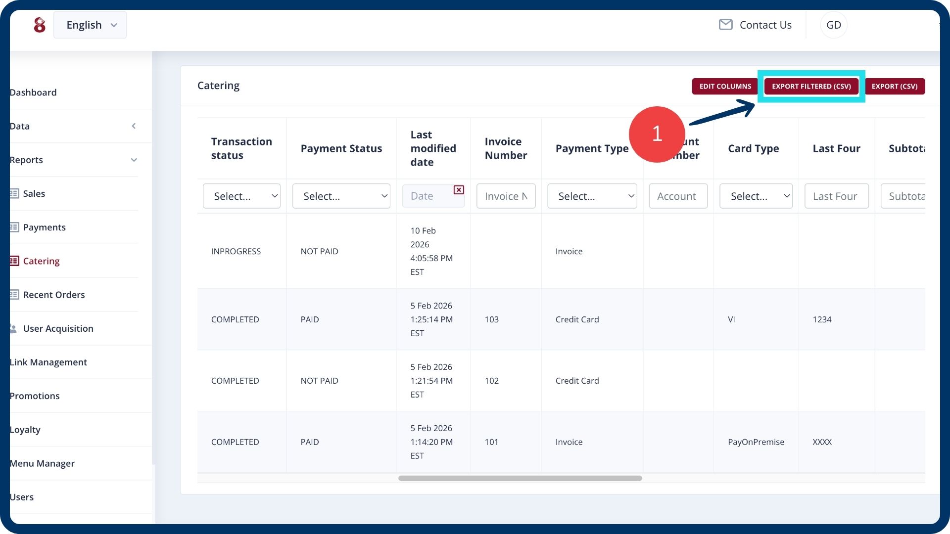Click the Payments report icon in sidebar
The image size is (950, 534).
click(14, 227)
